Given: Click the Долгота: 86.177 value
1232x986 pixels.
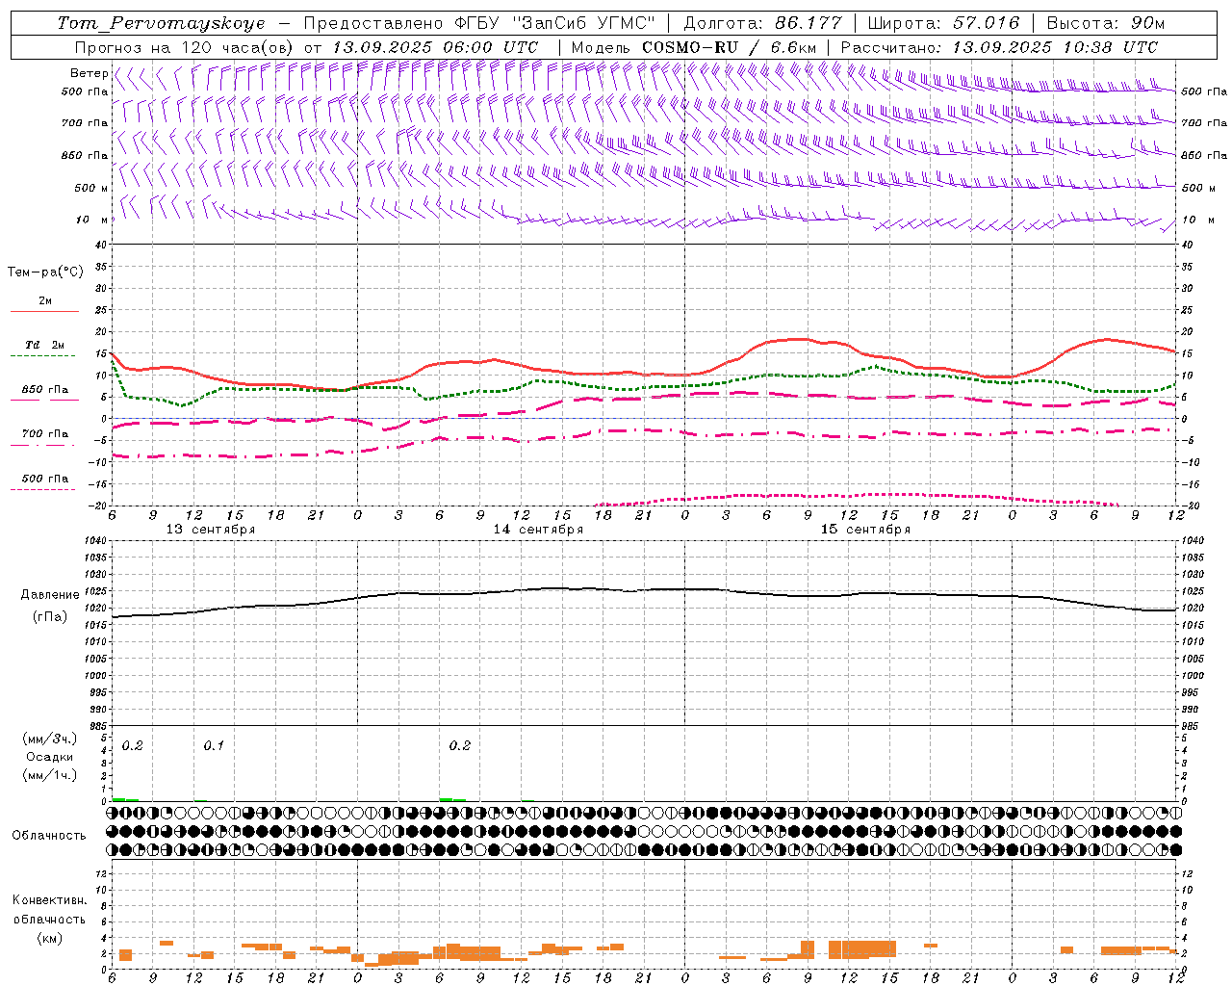Looking at the screenshot, I should point(762,23).
